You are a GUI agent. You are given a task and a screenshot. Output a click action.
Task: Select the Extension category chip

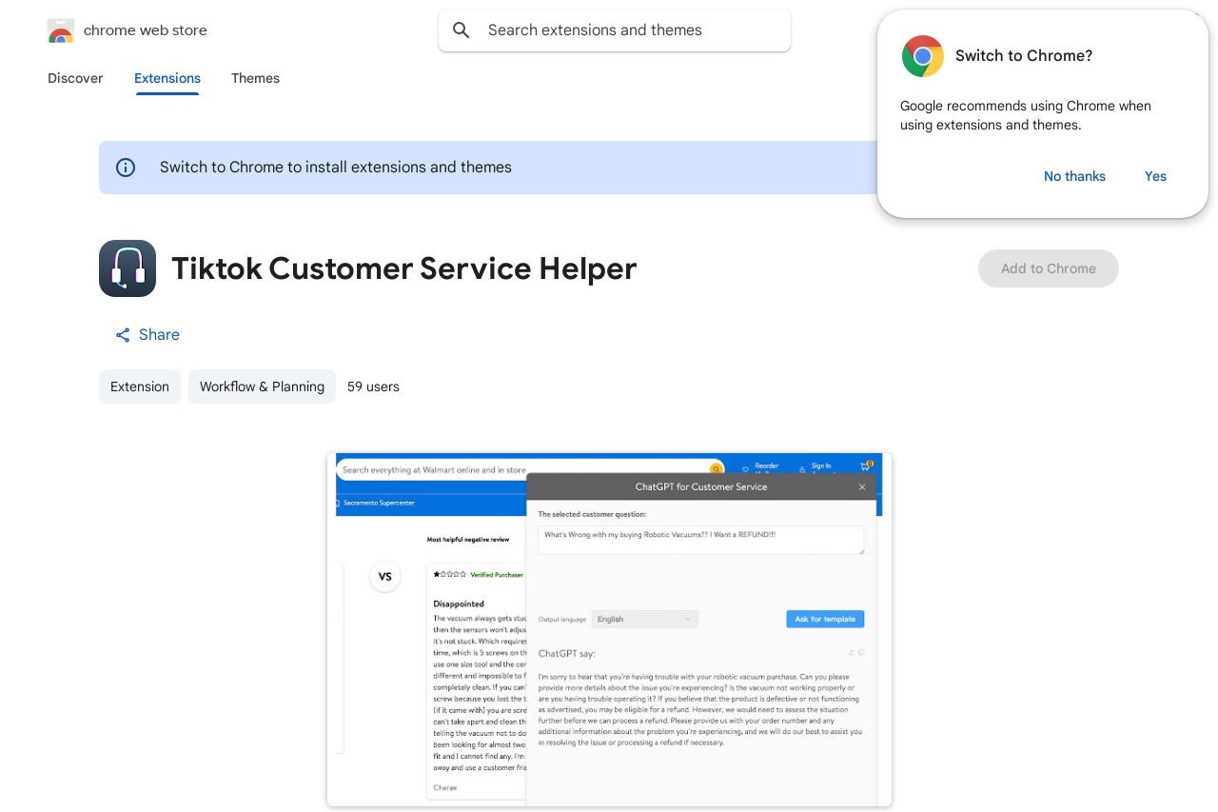[x=140, y=386]
